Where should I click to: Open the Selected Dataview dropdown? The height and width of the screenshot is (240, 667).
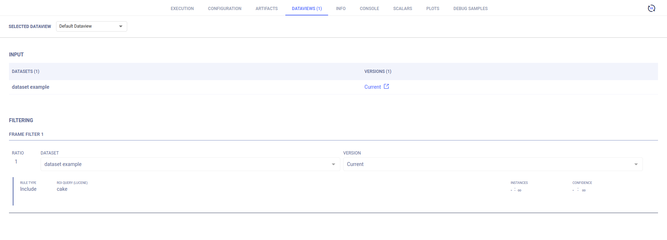pyautogui.click(x=91, y=26)
